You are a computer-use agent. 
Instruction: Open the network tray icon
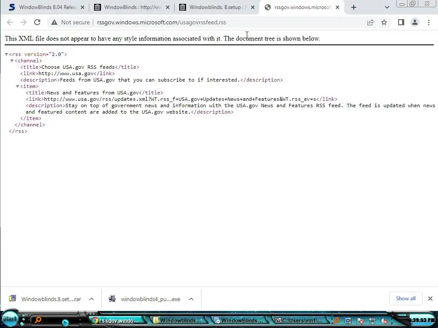(x=372, y=321)
